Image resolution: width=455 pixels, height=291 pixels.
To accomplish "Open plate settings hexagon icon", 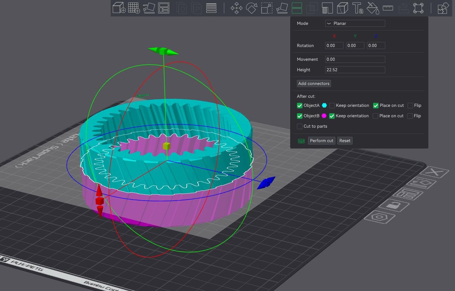I will (380, 216).
